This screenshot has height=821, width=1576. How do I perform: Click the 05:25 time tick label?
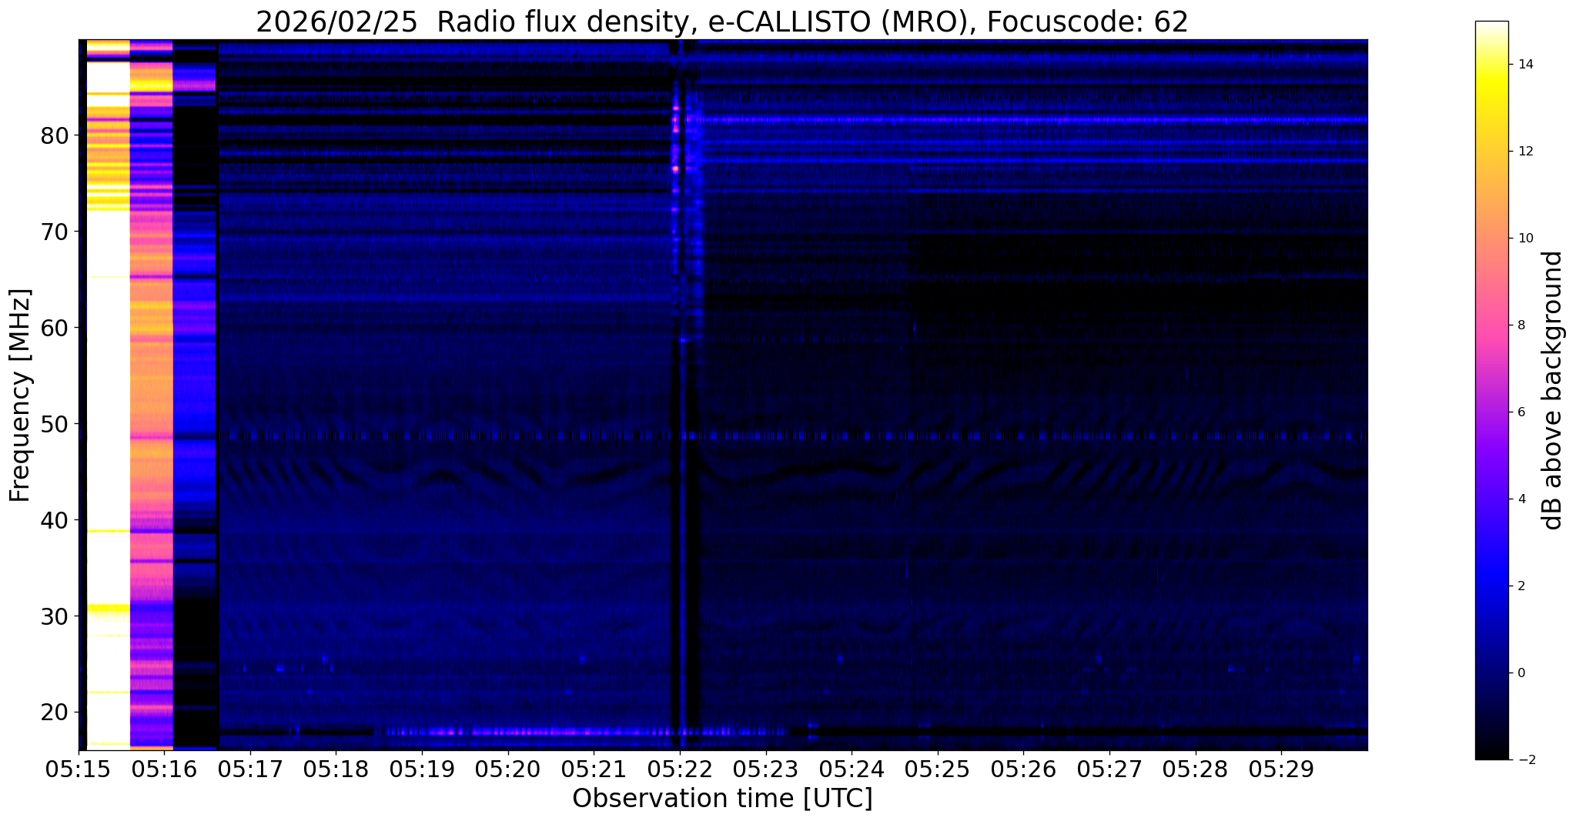coord(938,769)
